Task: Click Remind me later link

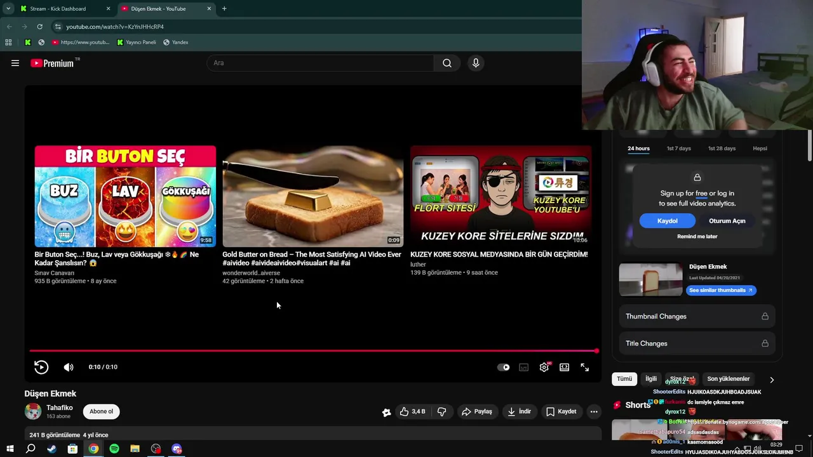Action: click(697, 236)
